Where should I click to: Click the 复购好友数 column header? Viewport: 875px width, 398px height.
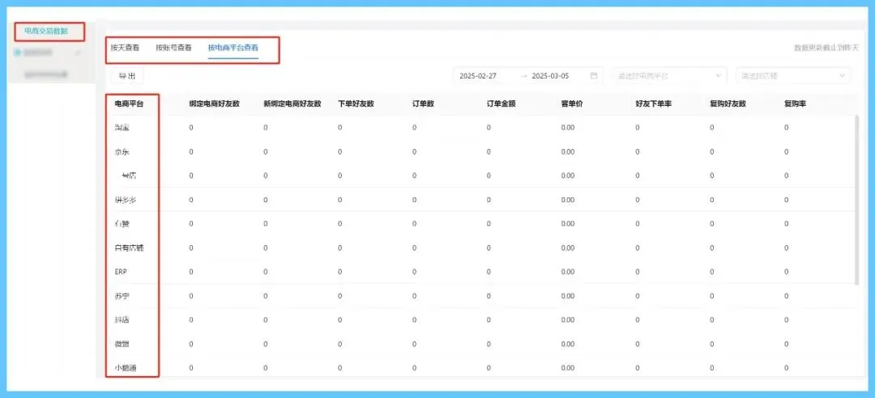tap(728, 104)
